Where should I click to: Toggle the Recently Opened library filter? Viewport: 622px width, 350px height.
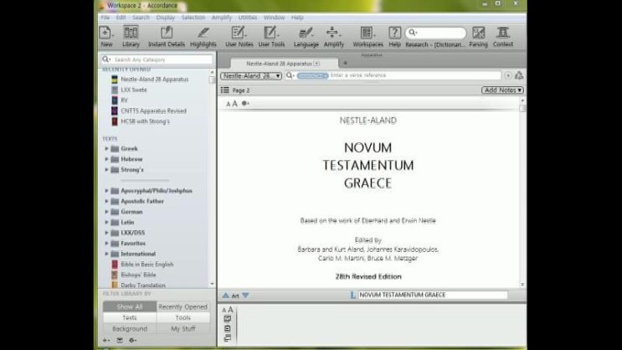click(182, 306)
